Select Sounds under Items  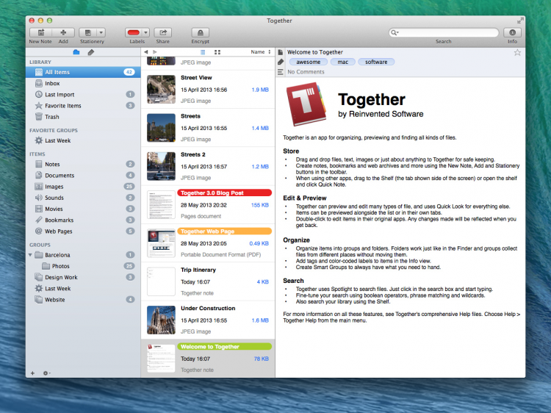pos(83,198)
